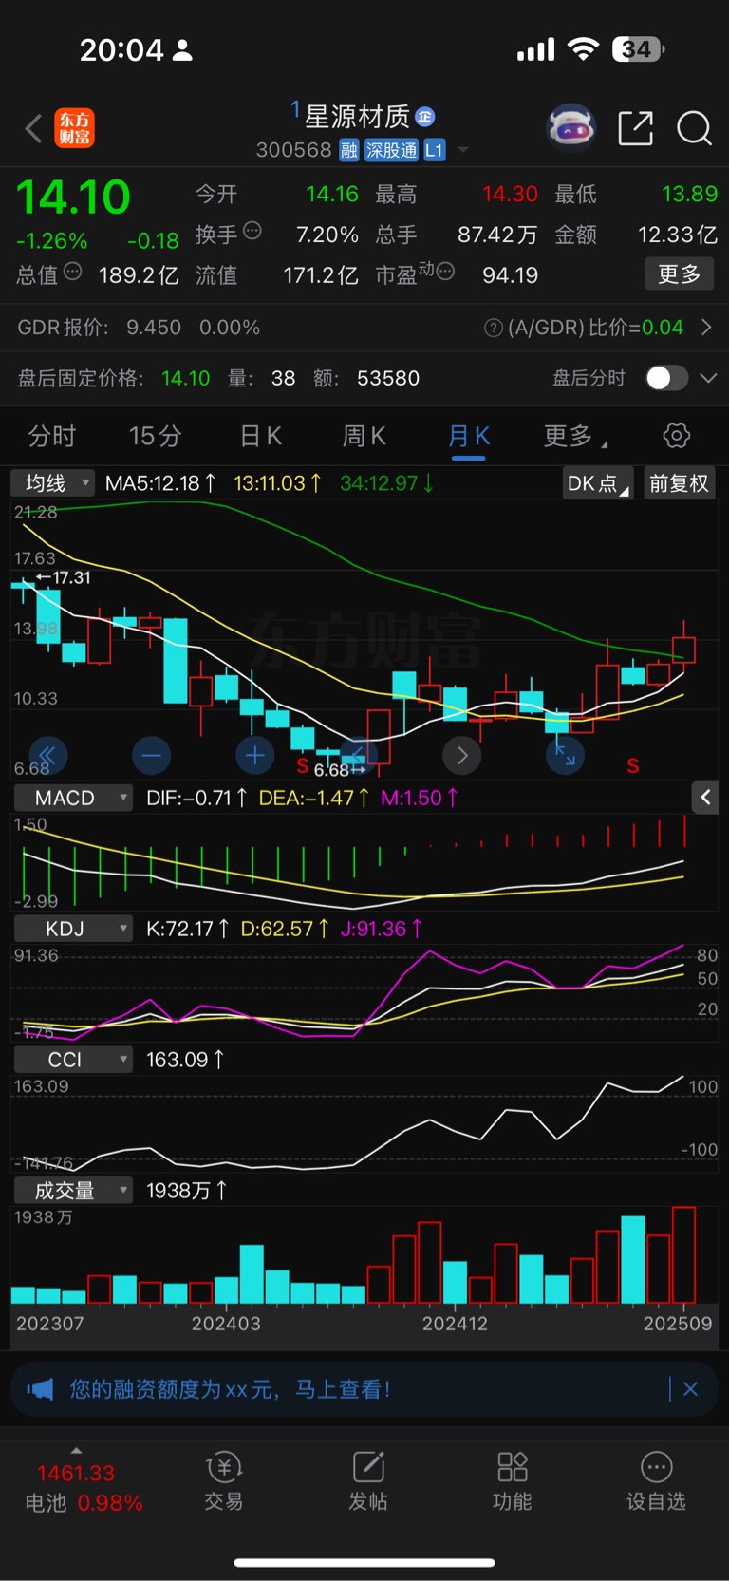The image size is (729, 1581).
Task: Tap the Wi-Fi status icon
Action: click(x=583, y=49)
